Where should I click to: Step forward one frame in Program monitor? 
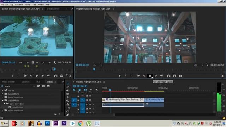coord(156,76)
